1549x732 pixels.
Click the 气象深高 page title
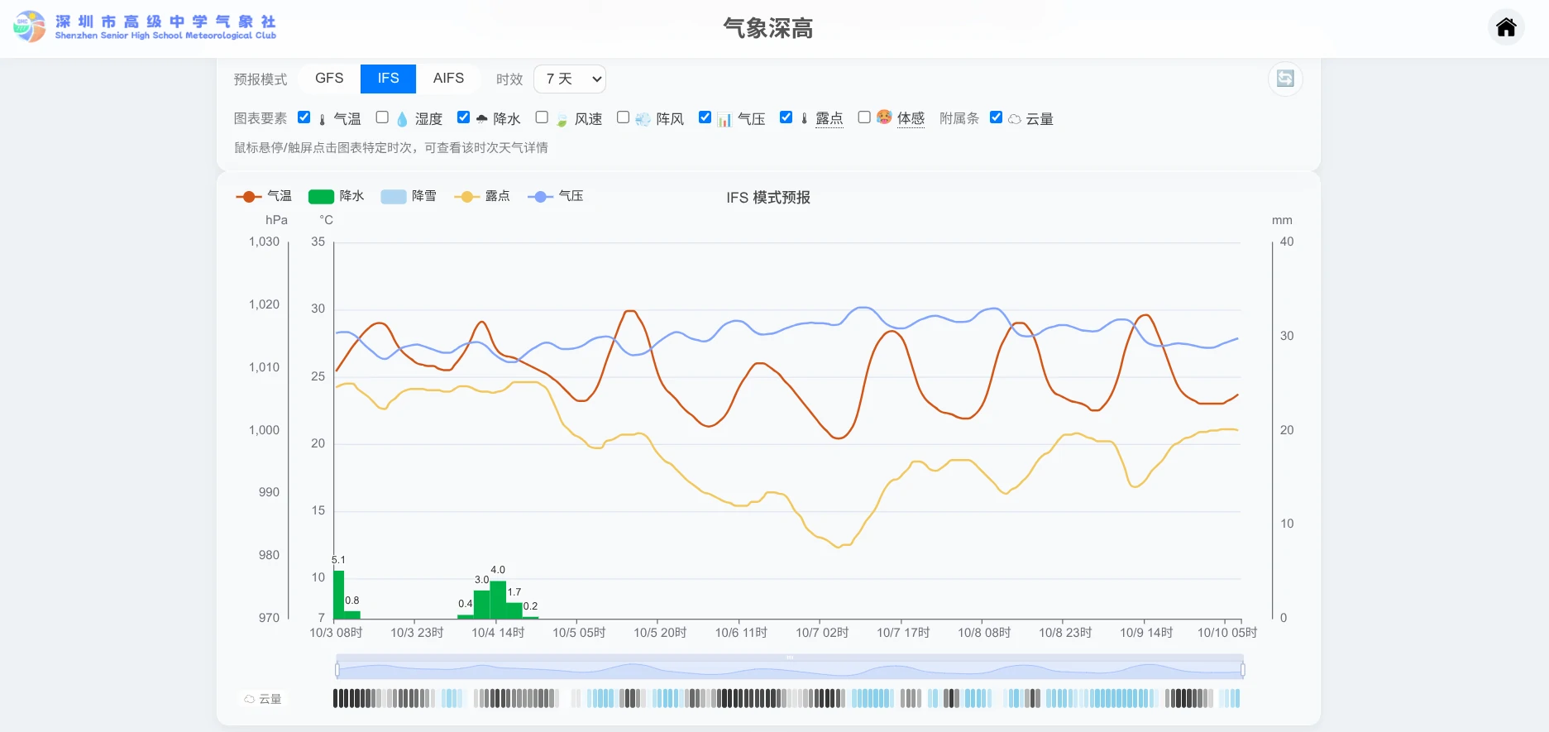click(x=768, y=28)
